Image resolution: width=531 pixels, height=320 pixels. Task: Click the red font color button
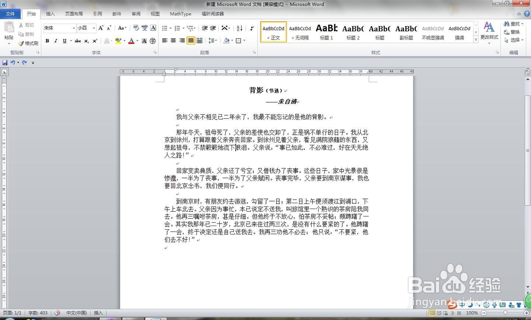131,41
